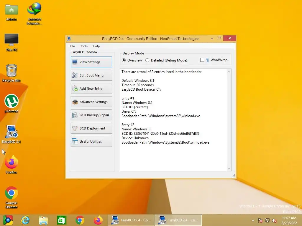The width and height of the screenshot is (302, 226).
Task: Select Detailed (Debug Mode) radio button
Action: pos(166,60)
